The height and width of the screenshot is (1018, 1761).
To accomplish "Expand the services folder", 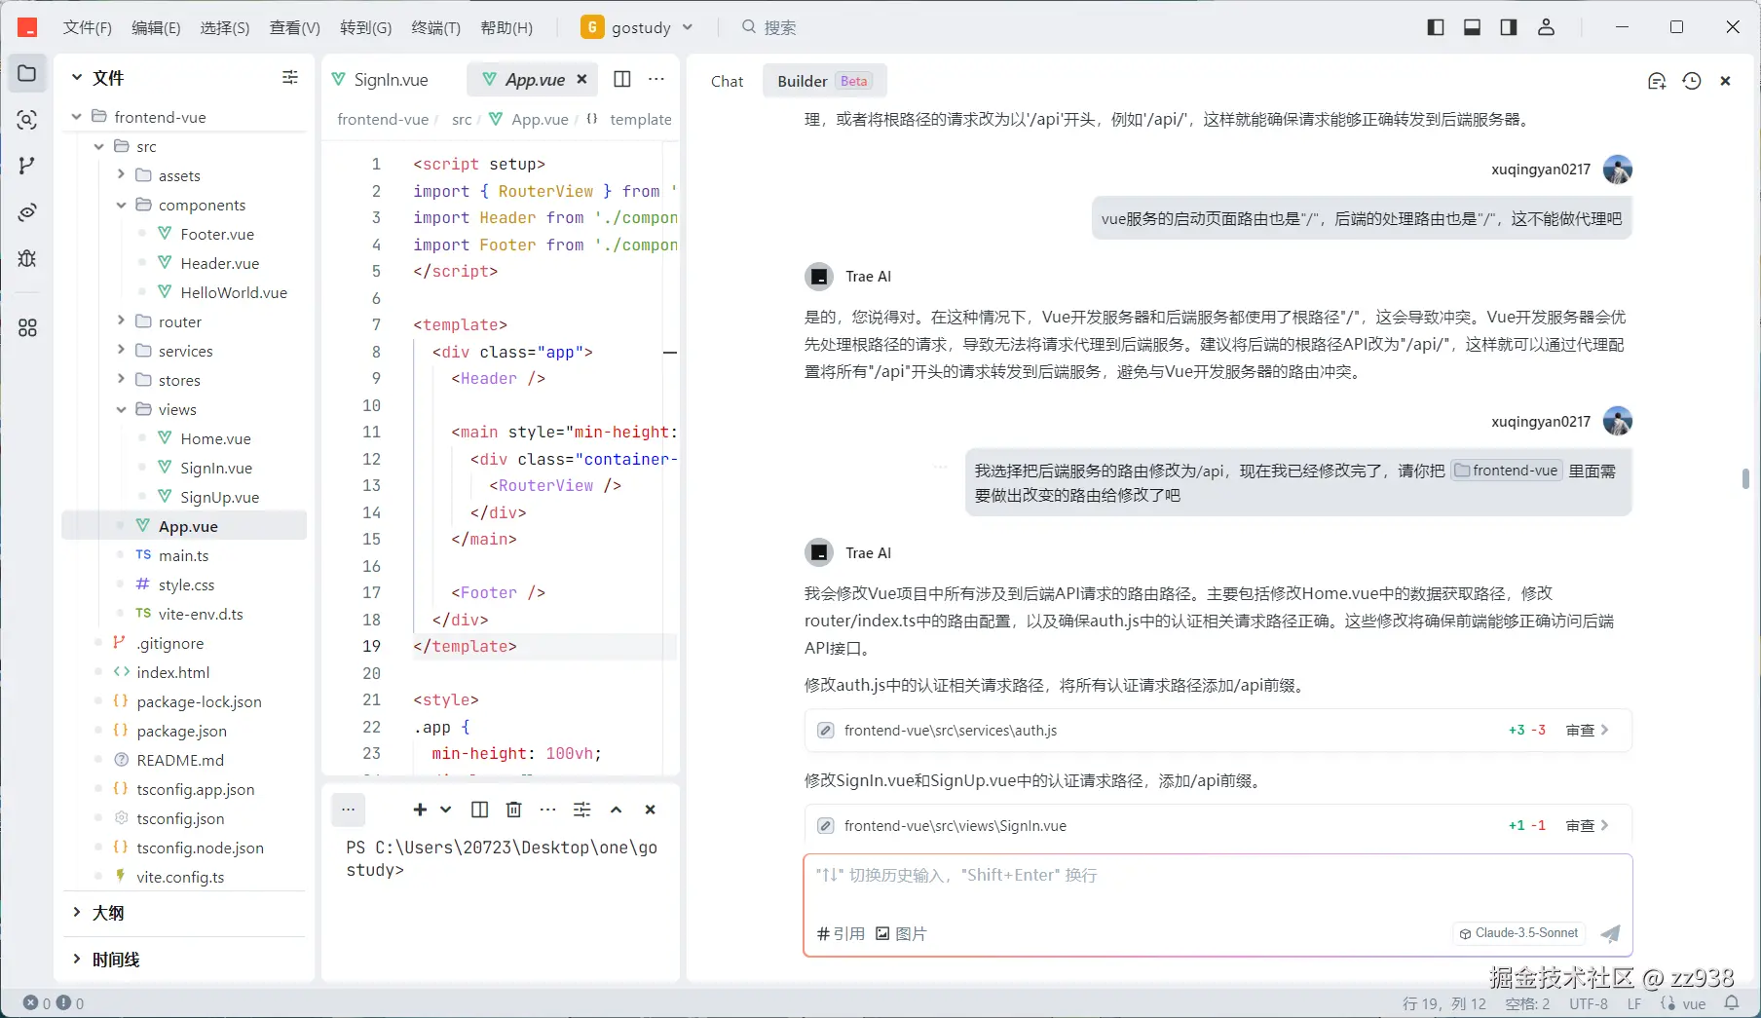I will 122,351.
